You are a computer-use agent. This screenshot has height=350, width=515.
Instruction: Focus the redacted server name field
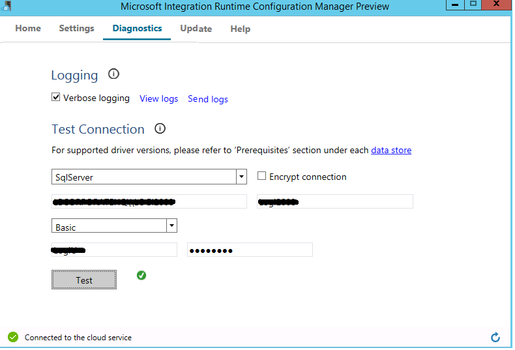click(x=149, y=201)
